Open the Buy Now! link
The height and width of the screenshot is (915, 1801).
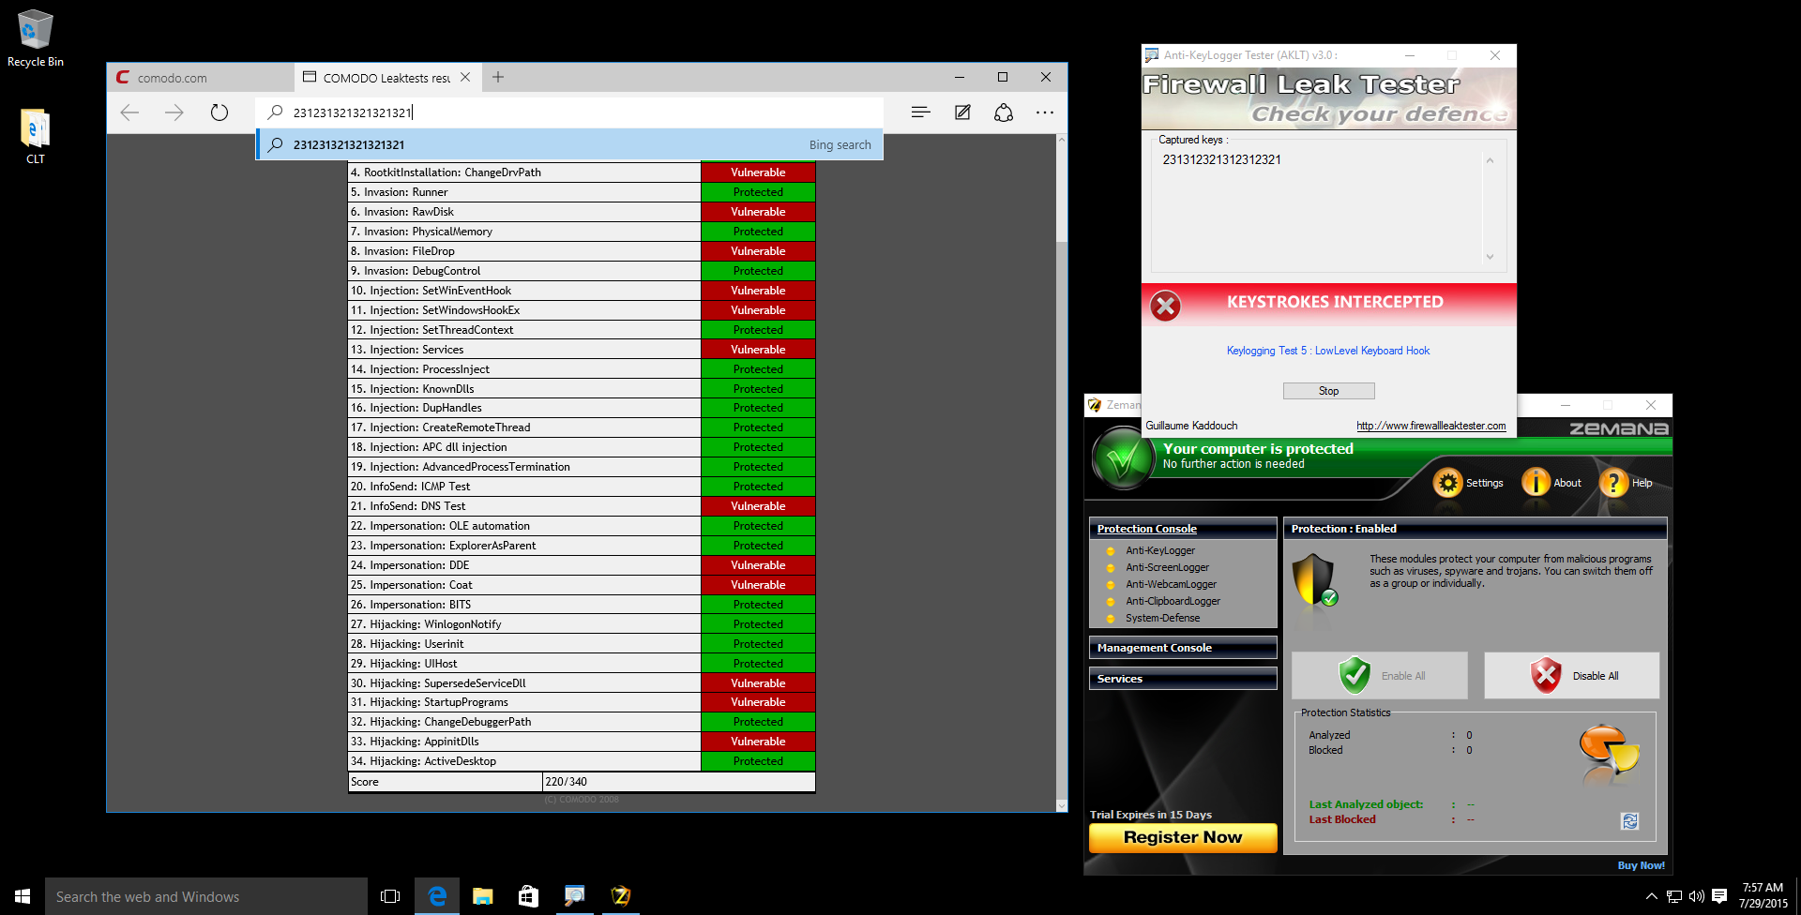(1641, 865)
